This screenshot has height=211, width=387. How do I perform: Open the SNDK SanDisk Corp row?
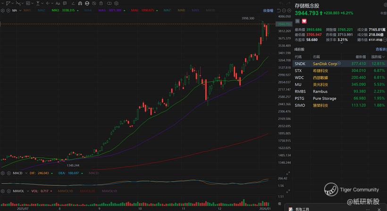340,64
